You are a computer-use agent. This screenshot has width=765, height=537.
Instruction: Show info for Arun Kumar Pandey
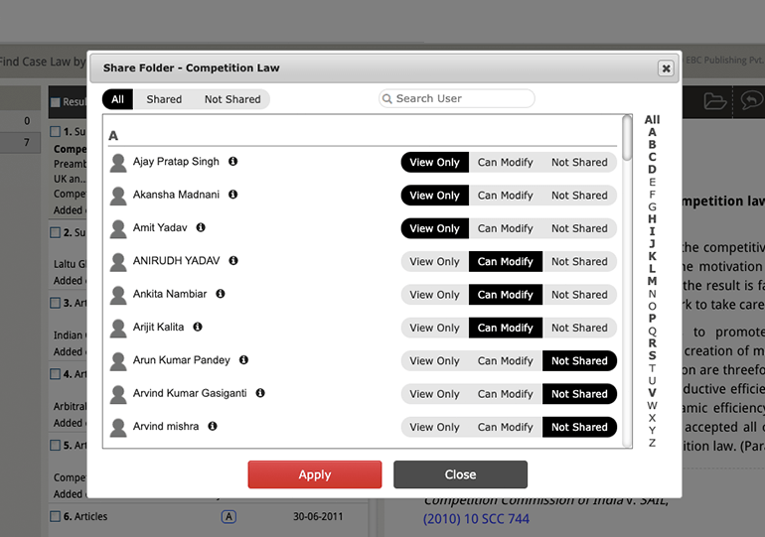click(243, 359)
